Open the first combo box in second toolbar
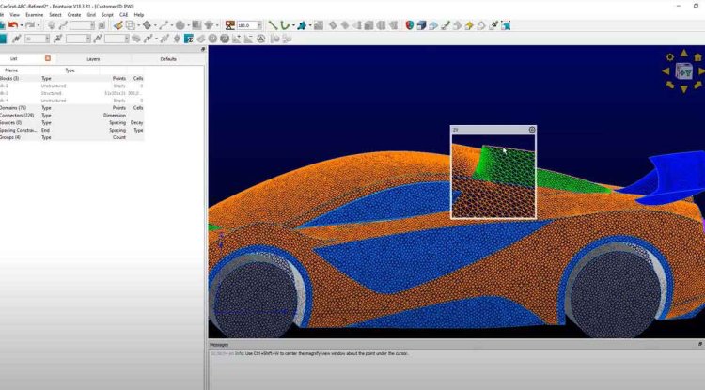Viewport: 705px width, 390px height. click(37, 39)
